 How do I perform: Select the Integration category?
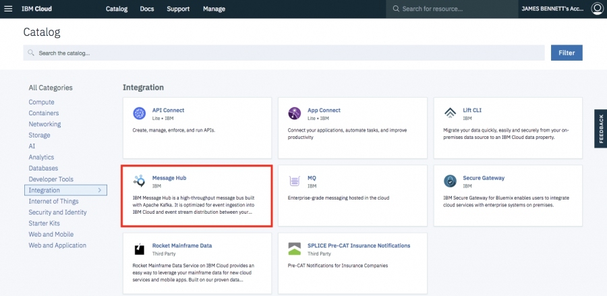point(65,190)
